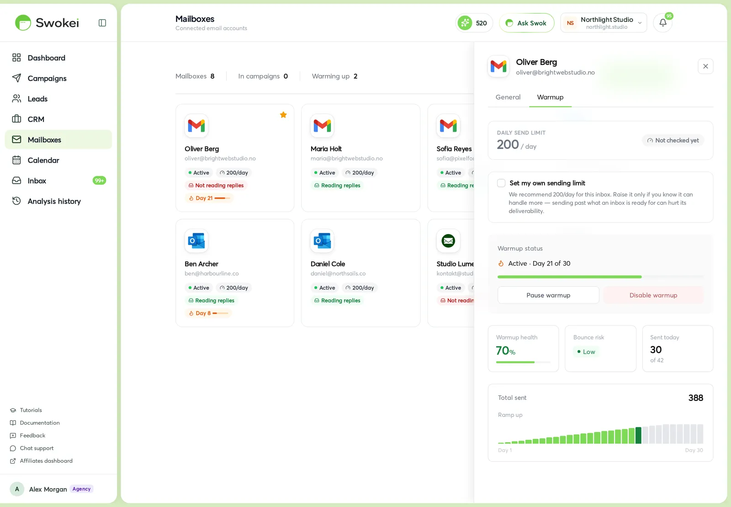Open the notifications bell
This screenshot has height=507, width=731.
(x=662, y=23)
